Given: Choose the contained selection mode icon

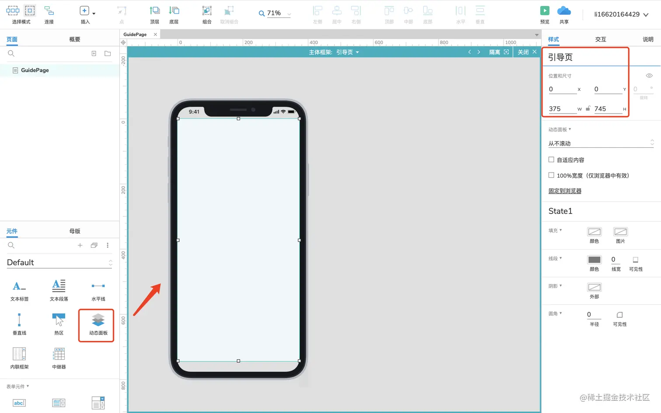Looking at the screenshot, I should pyautogui.click(x=30, y=10).
